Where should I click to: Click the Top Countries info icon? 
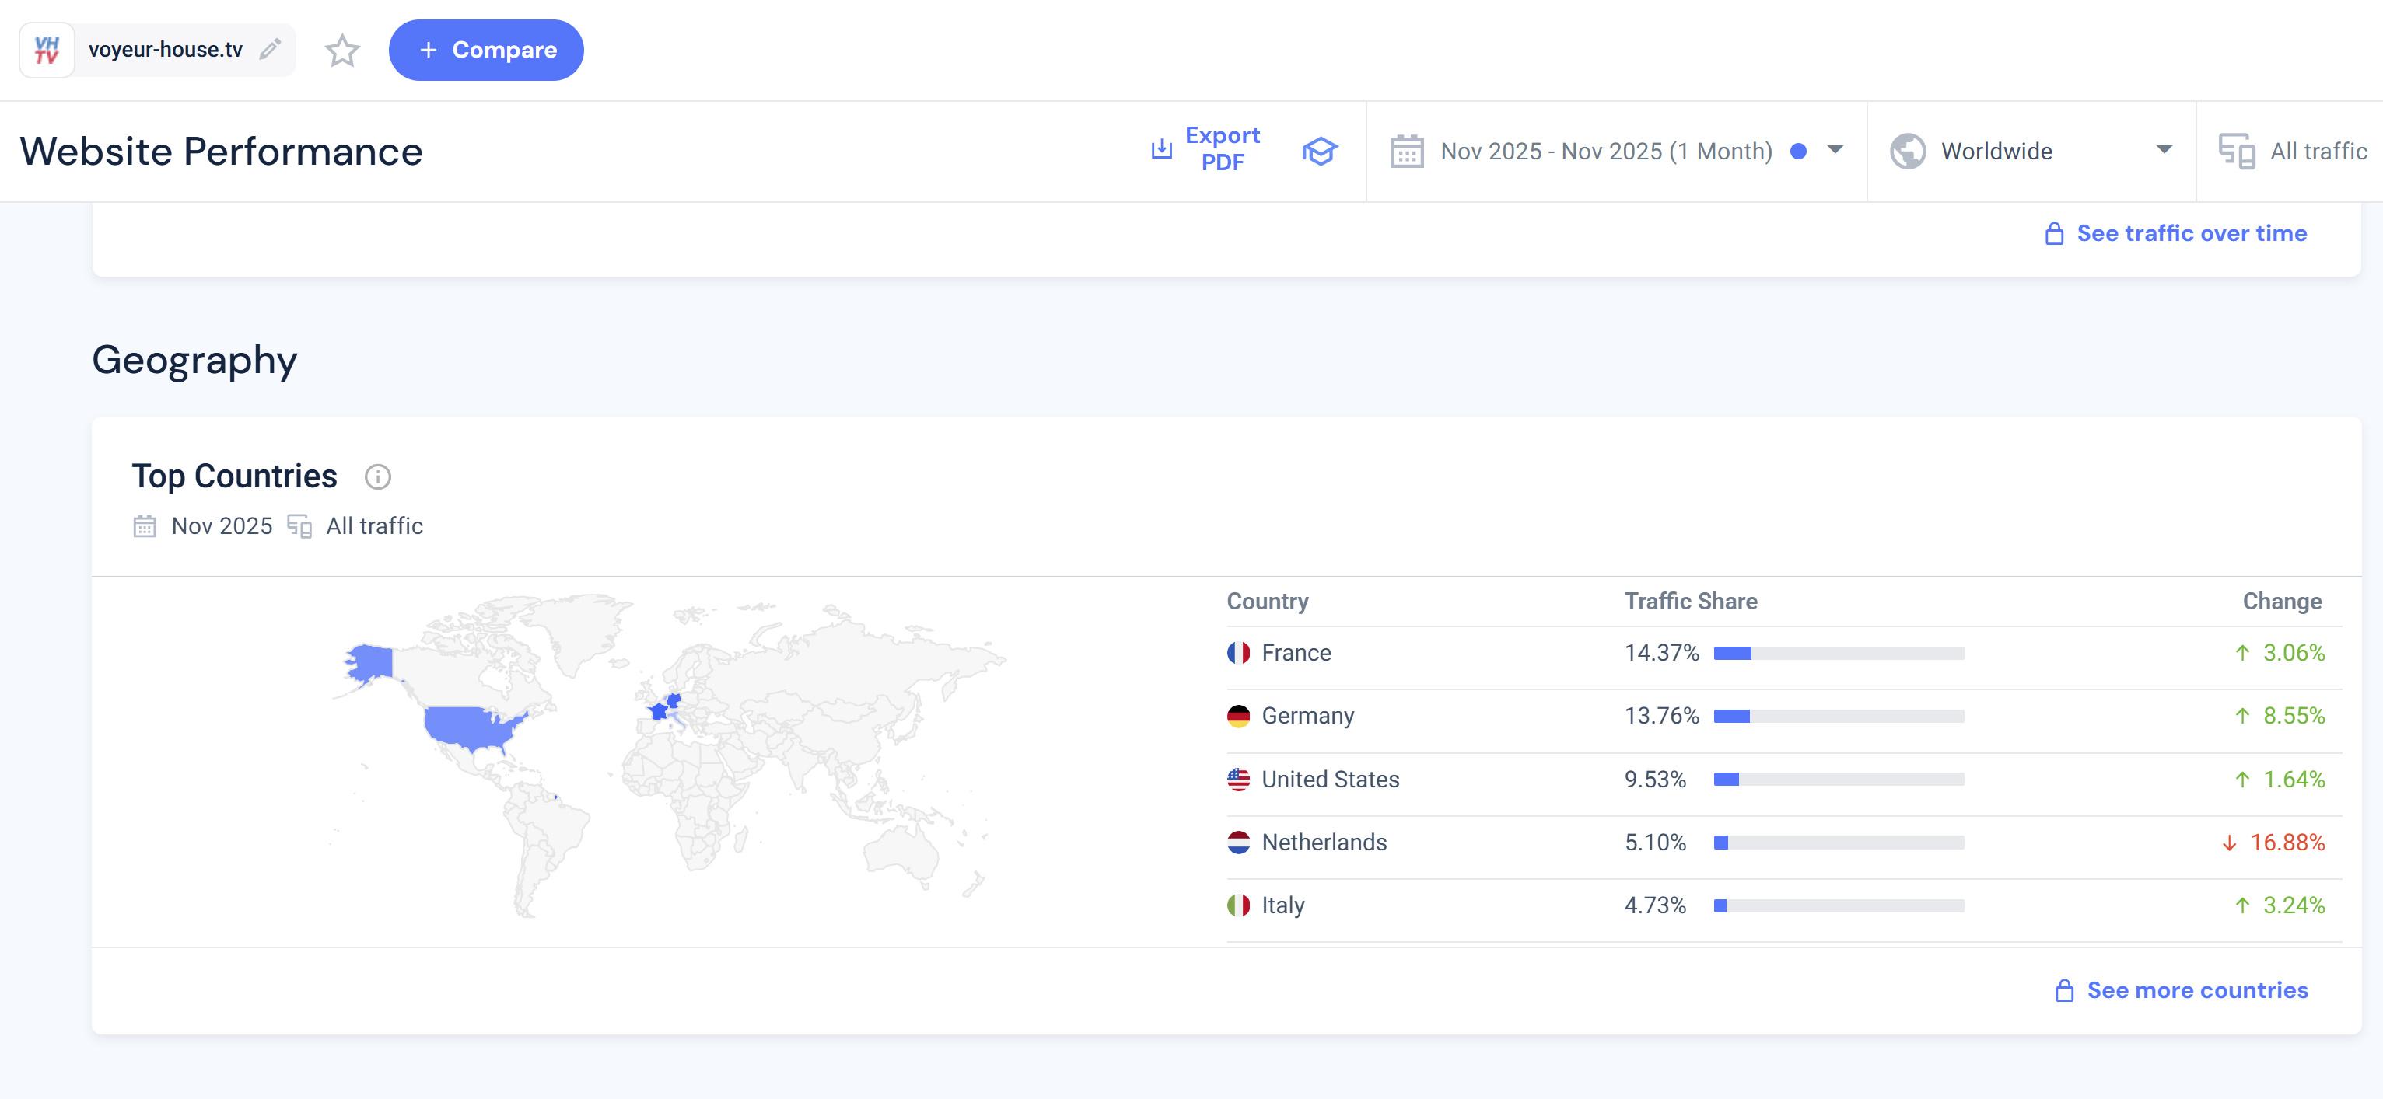pos(377,477)
